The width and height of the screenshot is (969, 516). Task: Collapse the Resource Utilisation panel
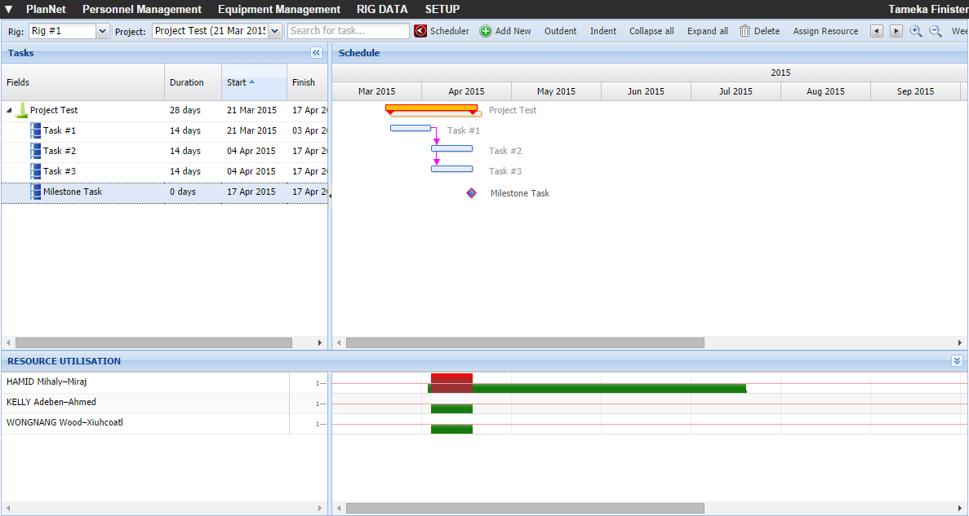point(957,360)
